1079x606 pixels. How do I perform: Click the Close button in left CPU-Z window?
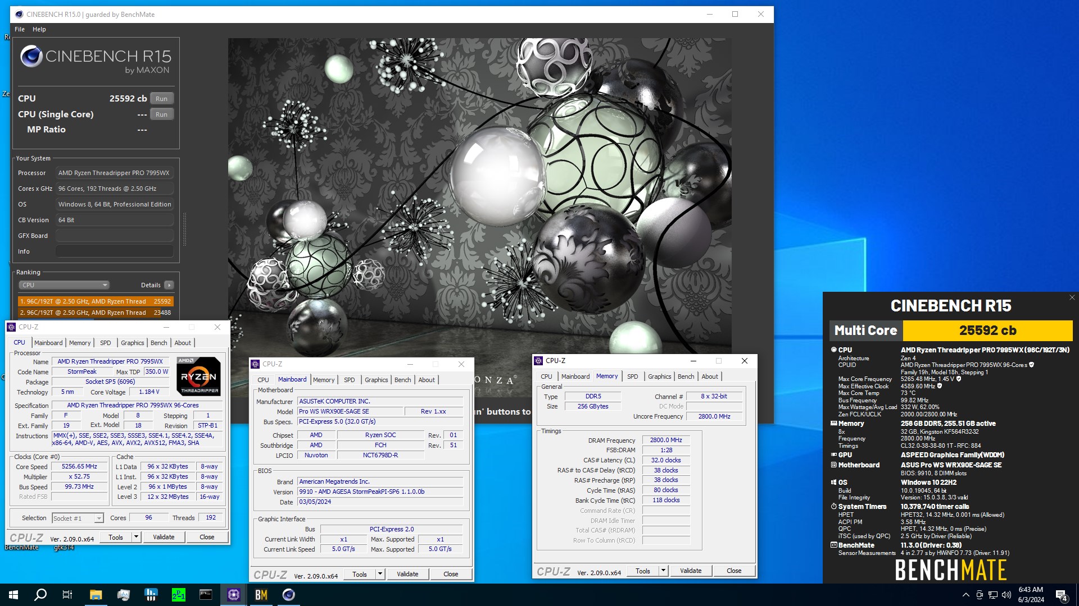207,537
